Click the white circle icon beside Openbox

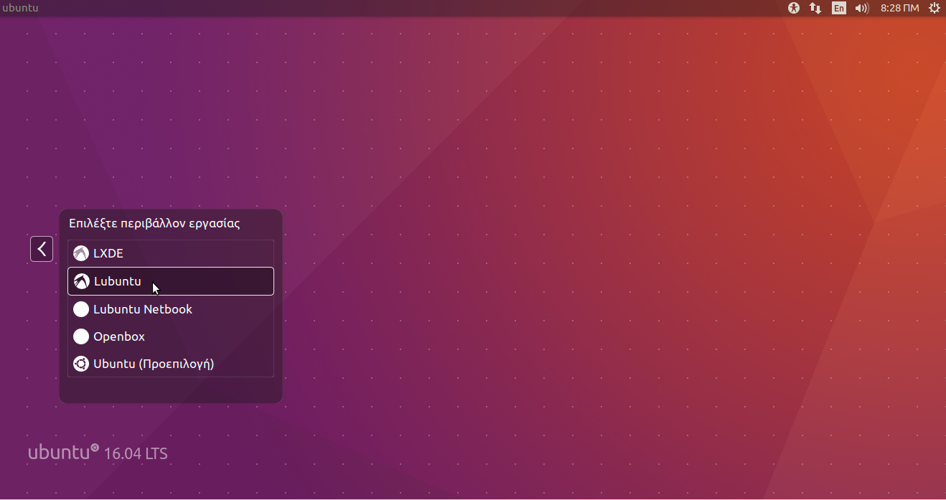click(81, 336)
